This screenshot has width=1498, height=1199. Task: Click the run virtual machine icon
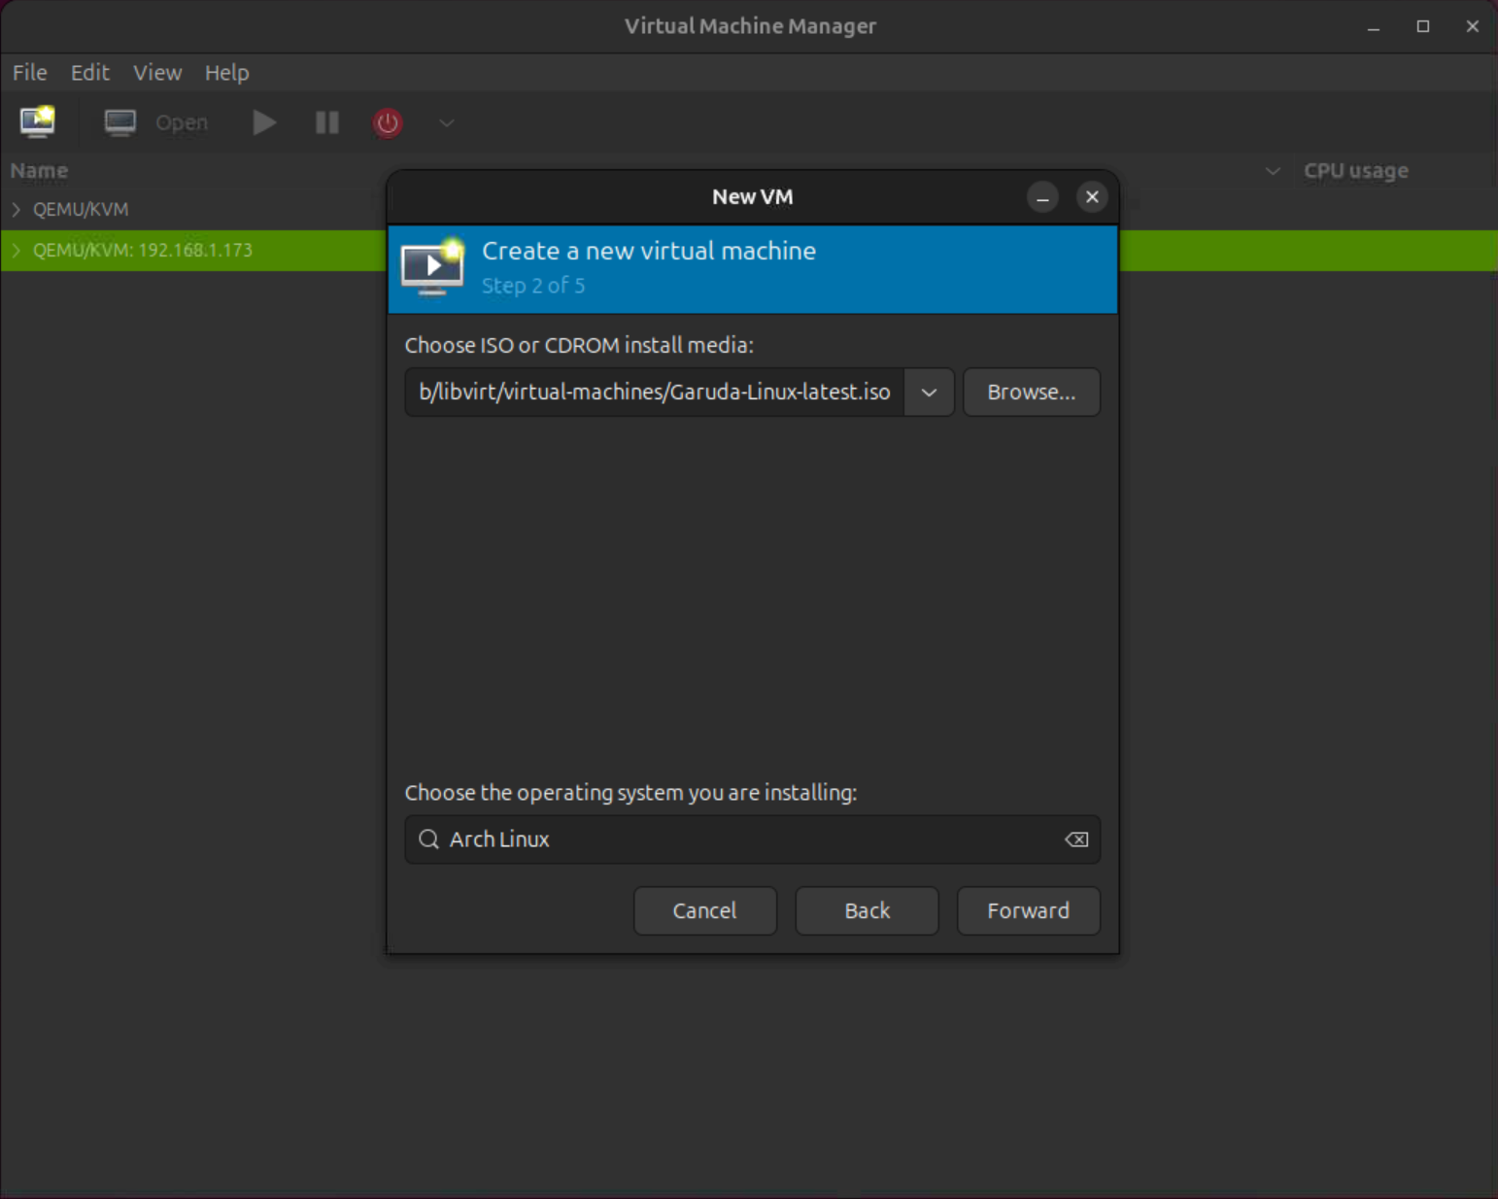pyautogui.click(x=263, y=122)
